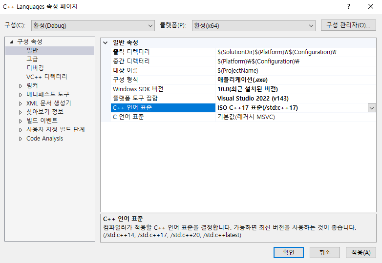Viewport: 382px width, 263px height.
Task: Click the 취소 cancel button
Action: (325, 252)
